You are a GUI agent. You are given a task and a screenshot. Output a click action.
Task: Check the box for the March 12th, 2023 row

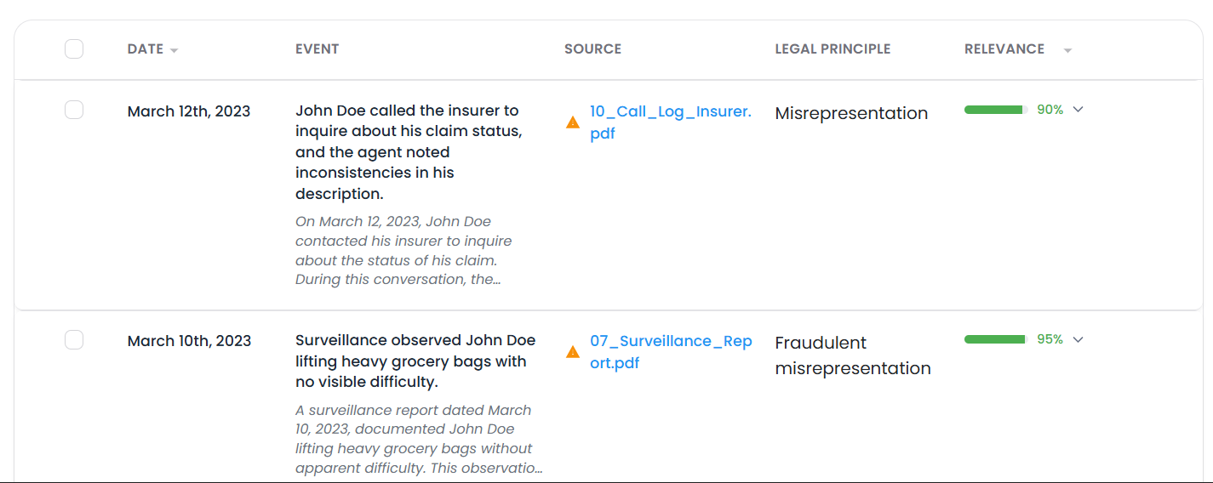(x=74, y=110)
